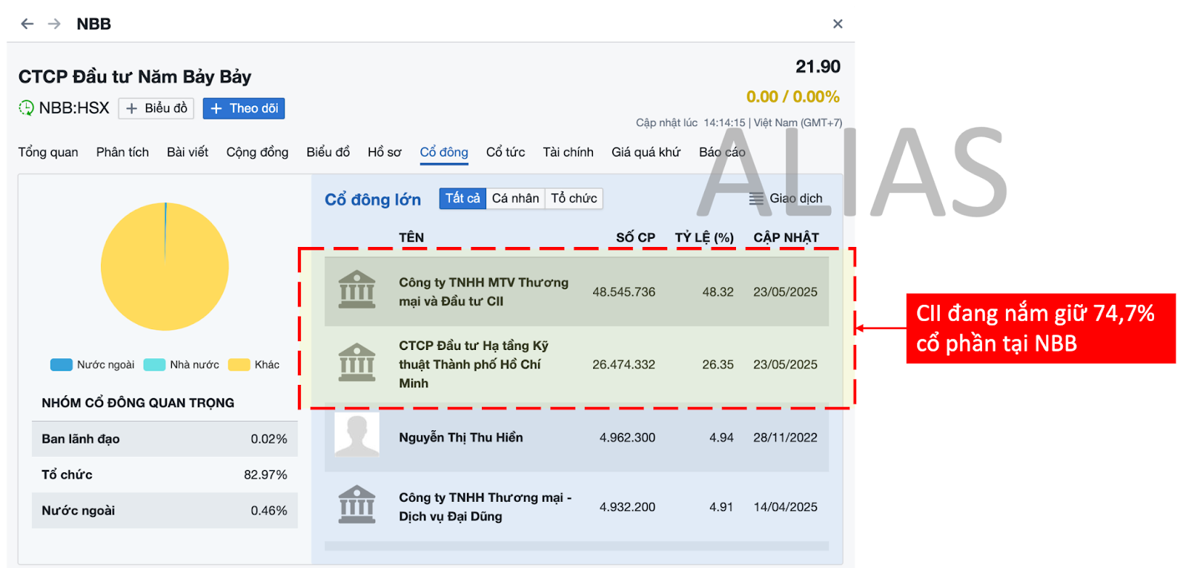Viewport: 1186px width, 568px height.
Task: Open the Phân tích tab
Action: pos(122,152)
